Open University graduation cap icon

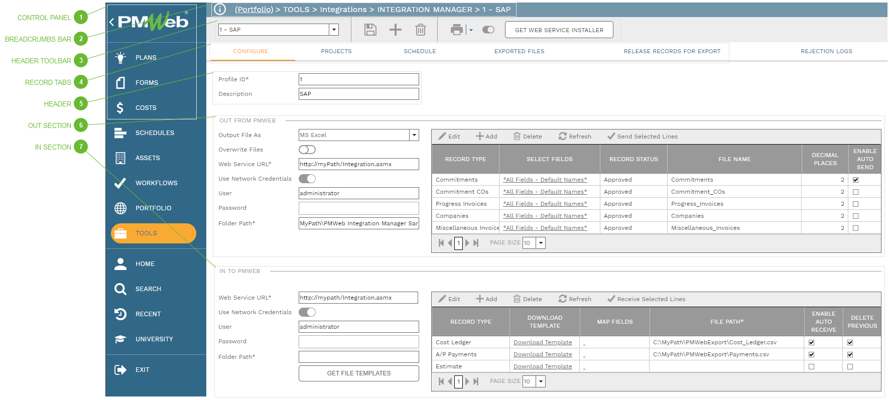[x=120, y=339]
